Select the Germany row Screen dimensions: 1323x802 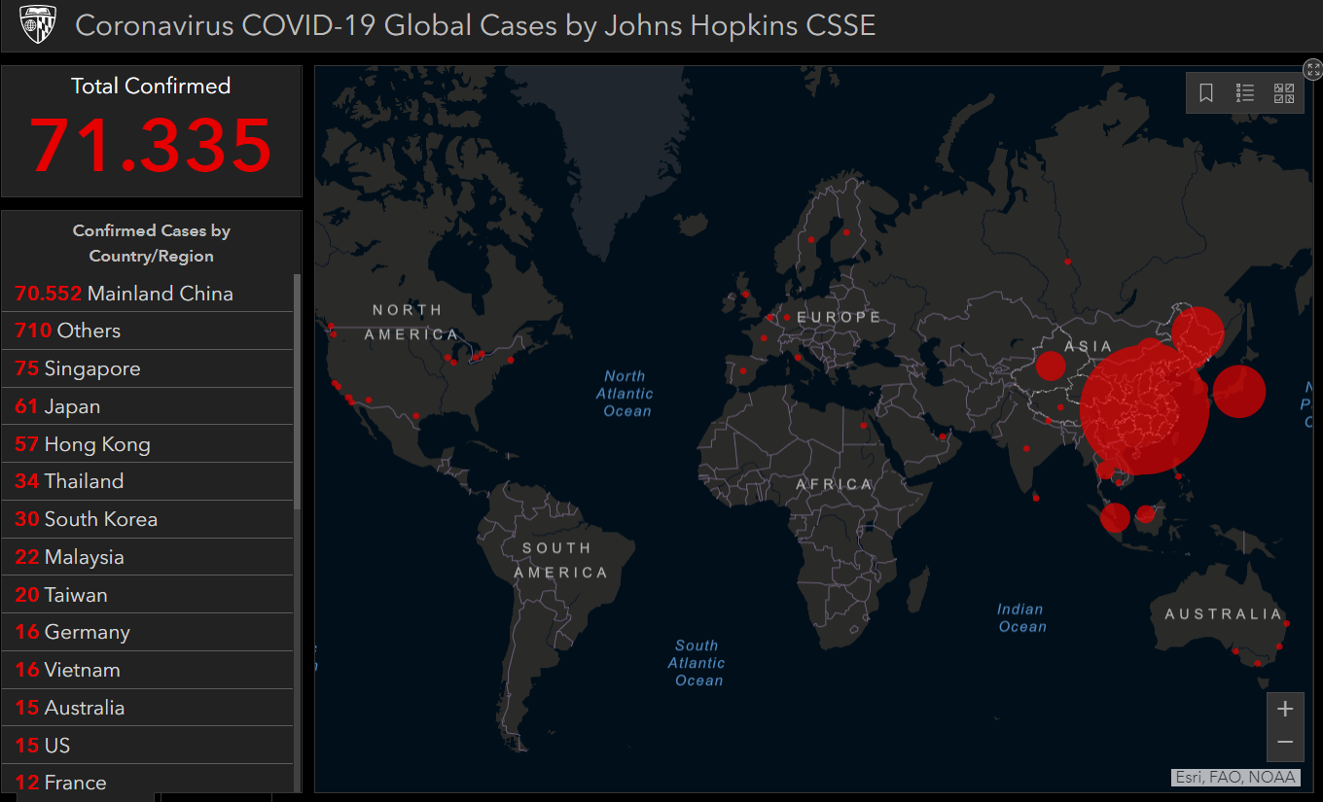(148, 633)
